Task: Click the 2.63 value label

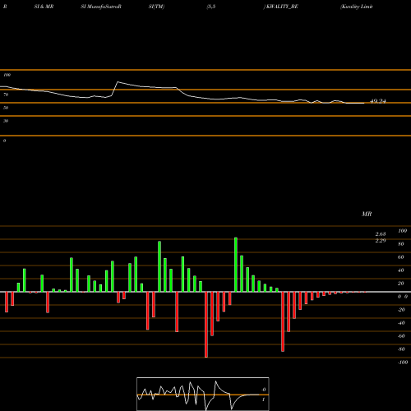Action: pyautogui.click(x=381, y=234)
